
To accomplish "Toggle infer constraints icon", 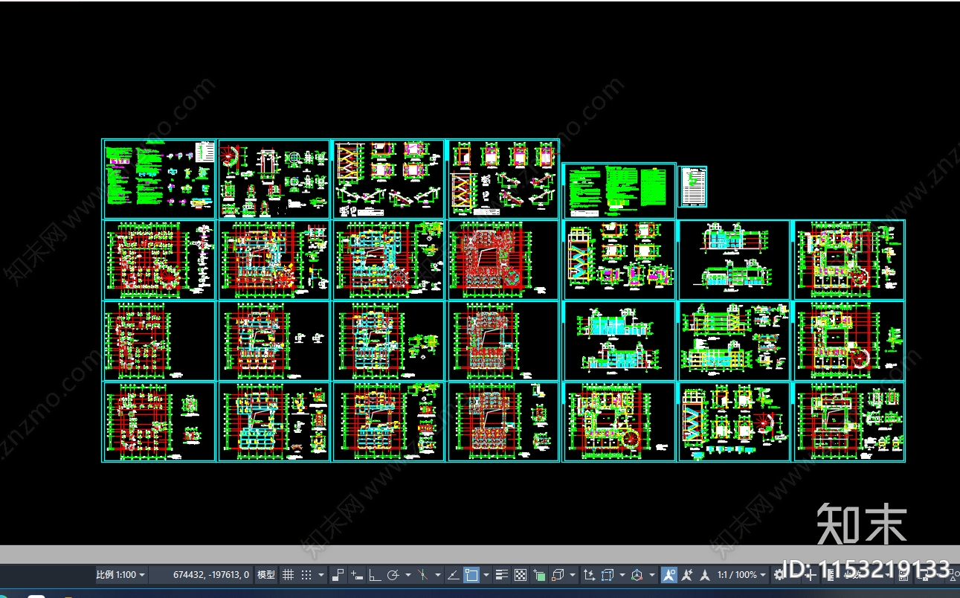I will pos(338,574).
